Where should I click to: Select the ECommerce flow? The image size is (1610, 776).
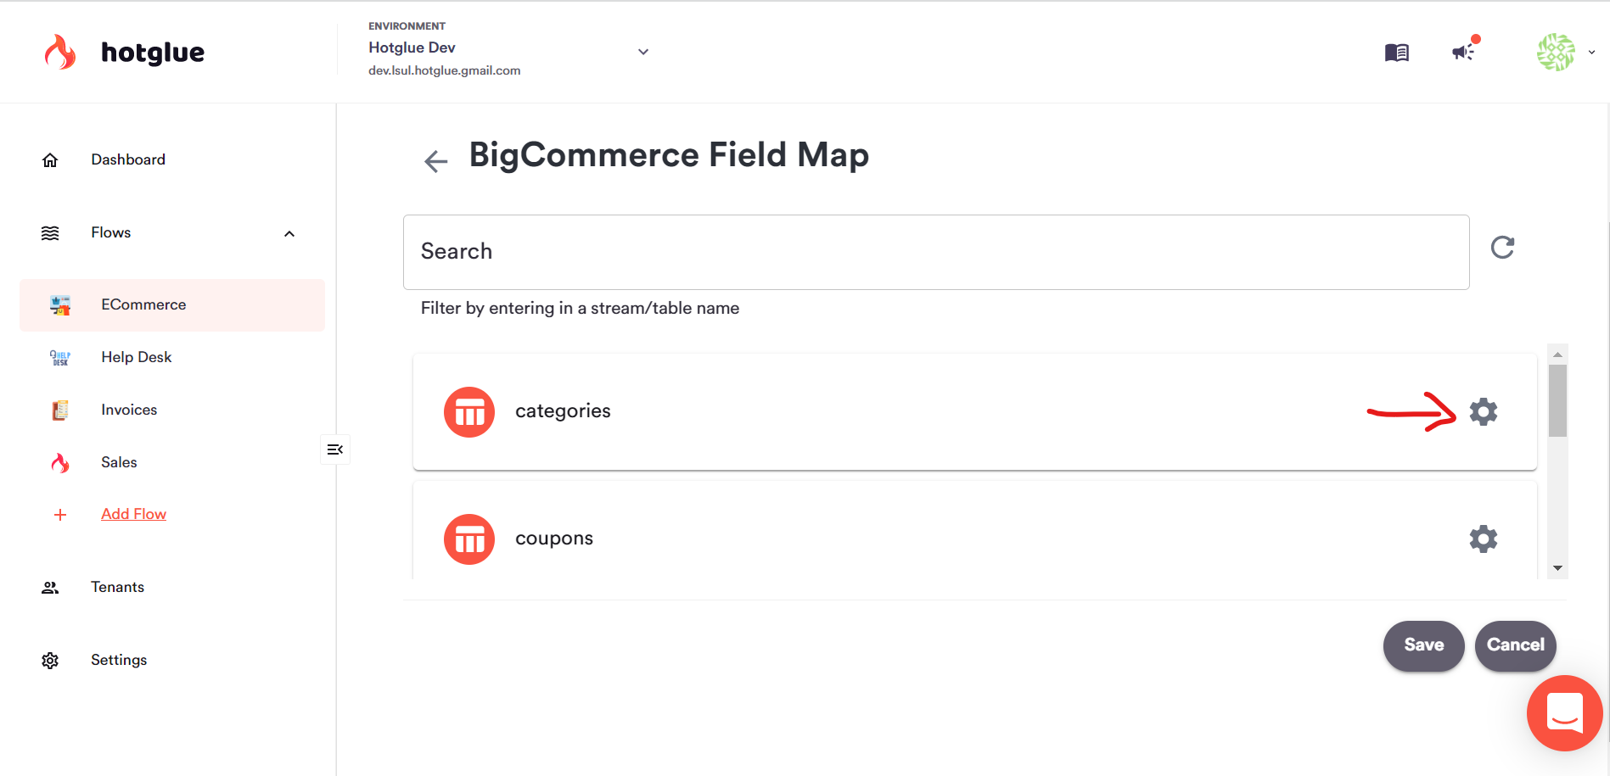(x=172, y=305)
